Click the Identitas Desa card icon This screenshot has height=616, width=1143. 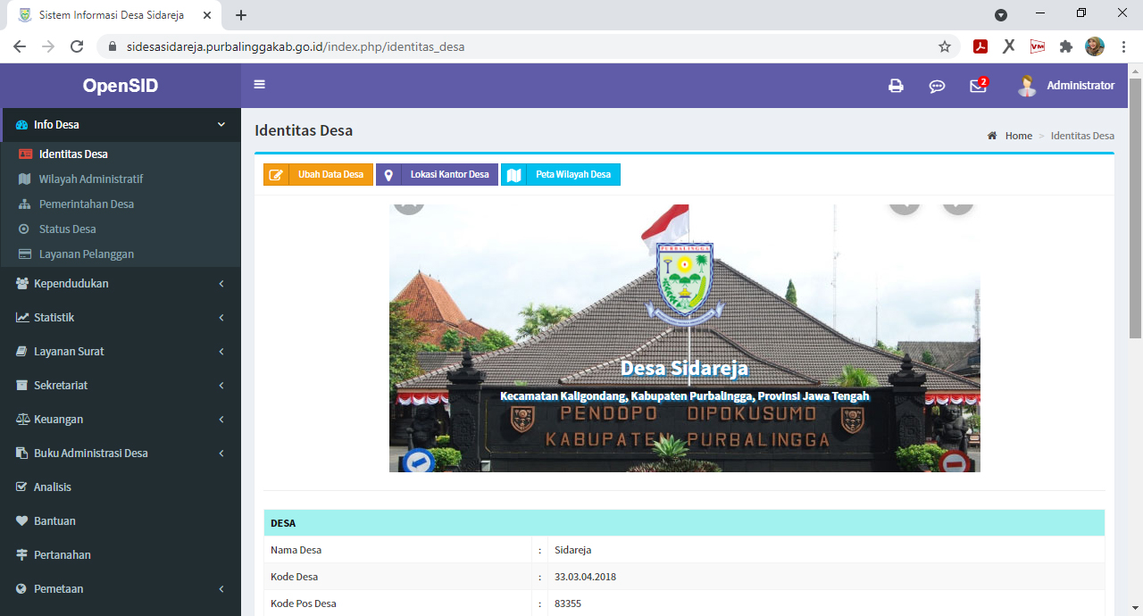25,154
